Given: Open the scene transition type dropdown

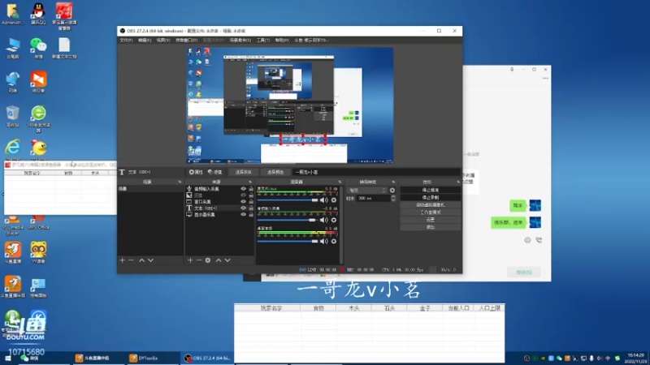Looking at the screenshot, I should pyautogui.click(x=366, y=191).
